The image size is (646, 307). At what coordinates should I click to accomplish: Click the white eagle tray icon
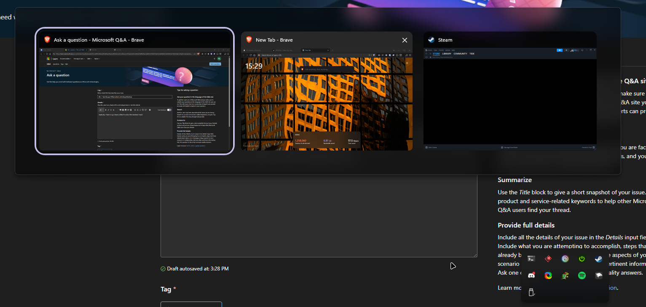click(598, 275)
